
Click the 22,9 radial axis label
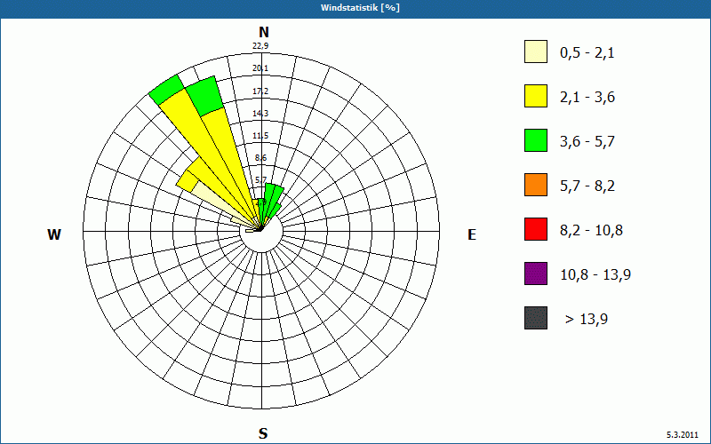pos(260,46)
